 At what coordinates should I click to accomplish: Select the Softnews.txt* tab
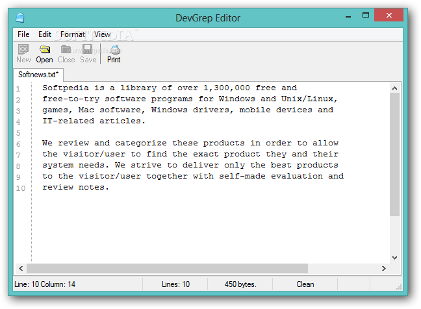[x=38, y=75]
